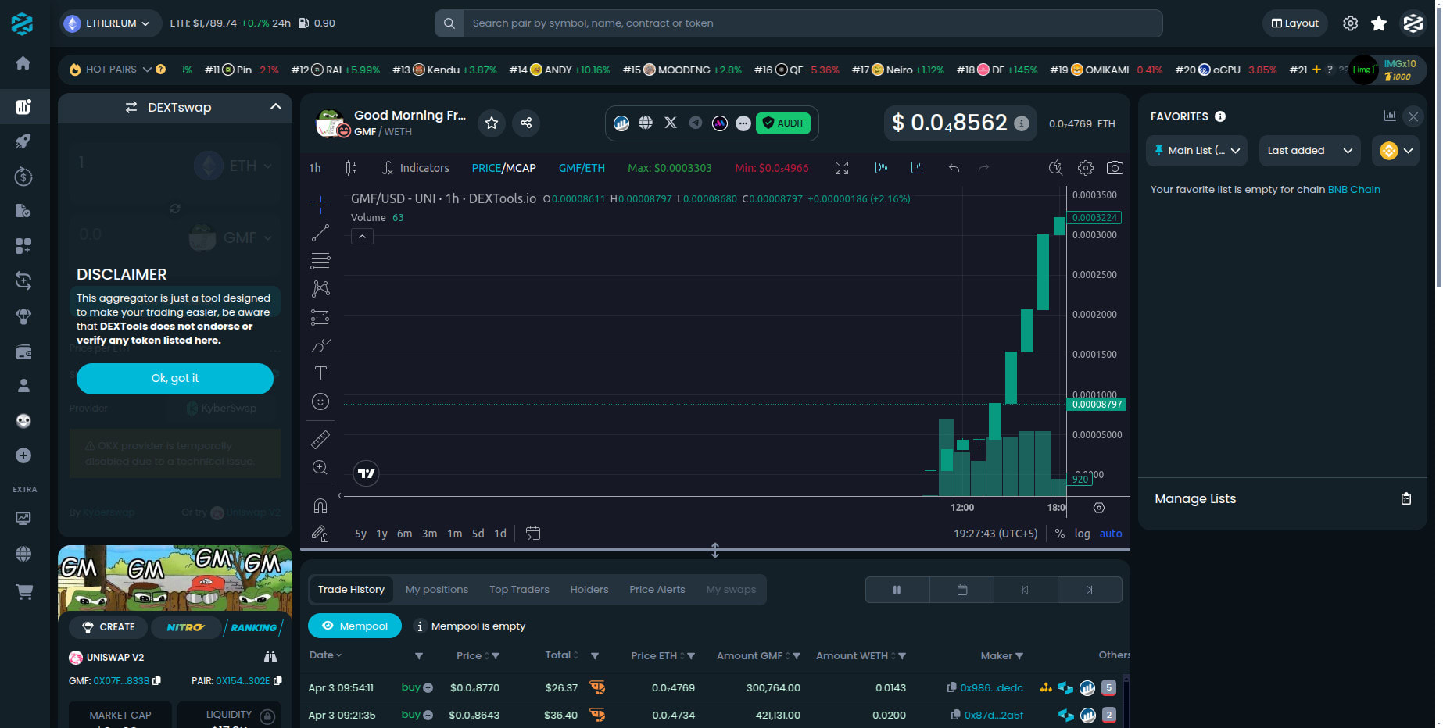Switch to the Top Traders tab
The height and width of the screenshot is (728, 1443).
519,589
